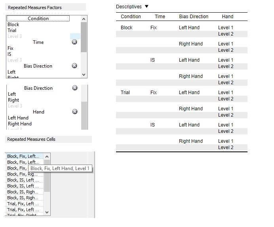Click the Condition column header in Descriptives table
274x227 pixels.
point(131,16)
